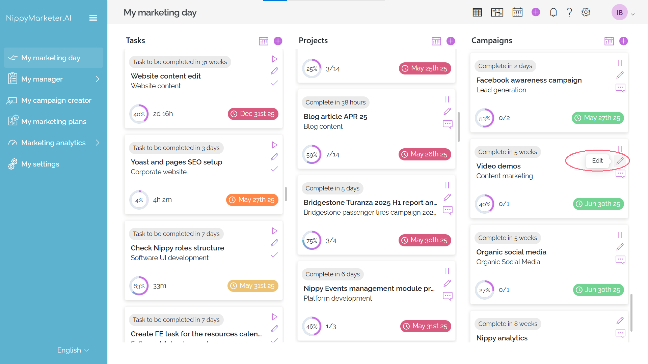
Task: Edit the Nippy analytics campaign
Action: [620, 321]
